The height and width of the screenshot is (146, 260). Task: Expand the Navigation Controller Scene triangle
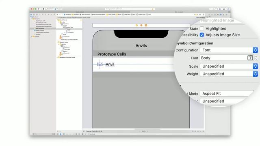[x=57, y=57]
